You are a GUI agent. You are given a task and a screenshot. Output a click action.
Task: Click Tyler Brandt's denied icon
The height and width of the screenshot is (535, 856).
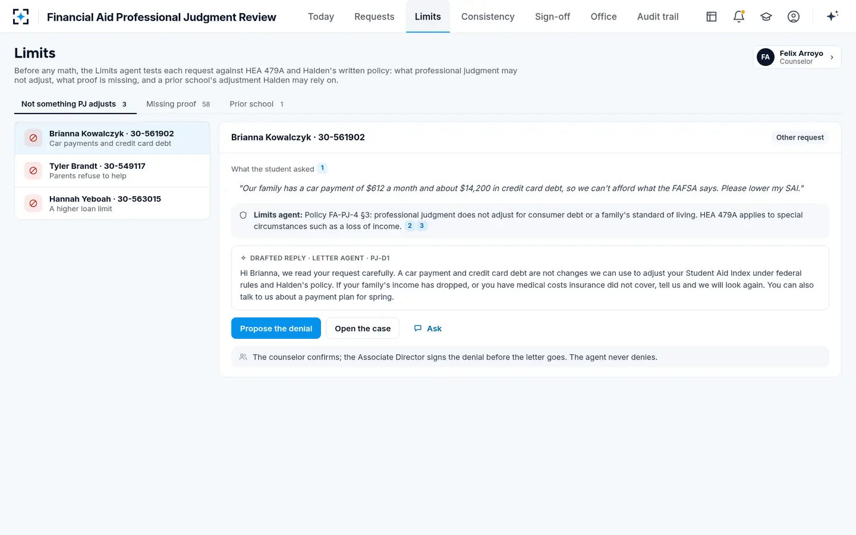[x=33, y=171]
